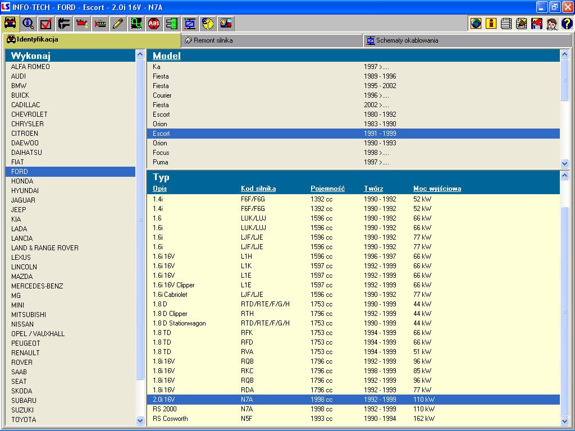Select MERCEDES-BENZ in the make list
Screen dimensions: 575x431
37,286
